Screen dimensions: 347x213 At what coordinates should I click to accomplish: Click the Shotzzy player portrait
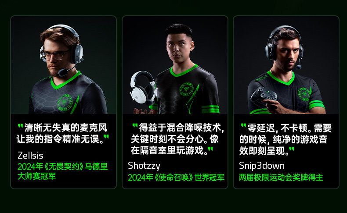175,65
